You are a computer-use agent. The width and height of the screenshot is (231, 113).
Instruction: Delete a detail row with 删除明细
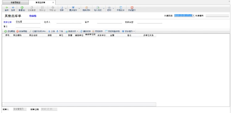tap(22, 31)
